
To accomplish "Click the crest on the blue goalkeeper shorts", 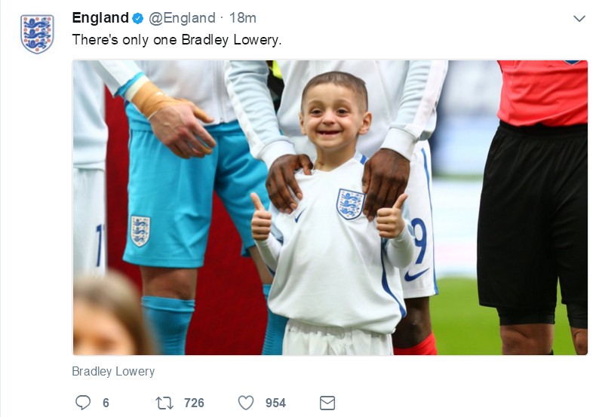I will coord(140,230).
